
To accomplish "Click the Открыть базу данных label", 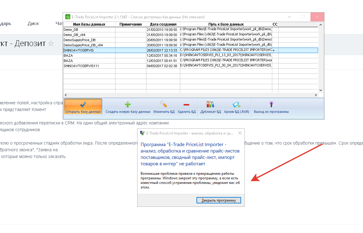I will [x=83, y=112].
